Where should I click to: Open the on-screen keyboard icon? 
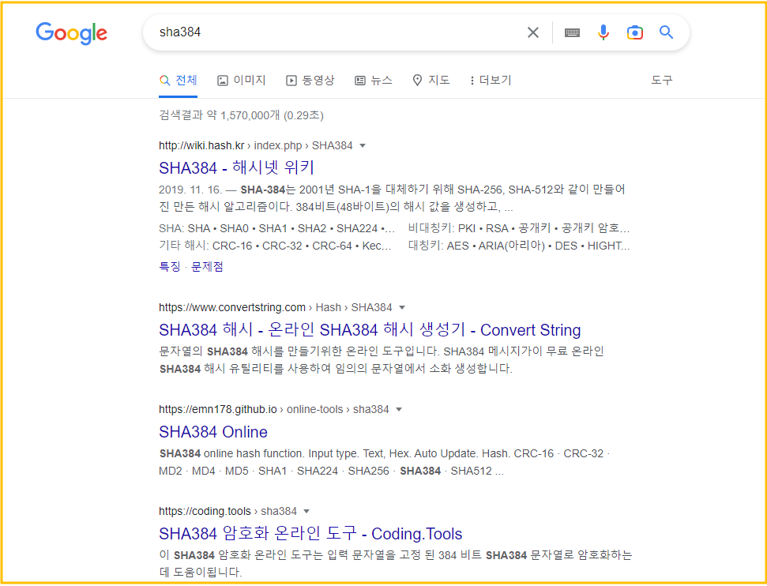click(571, 32)
